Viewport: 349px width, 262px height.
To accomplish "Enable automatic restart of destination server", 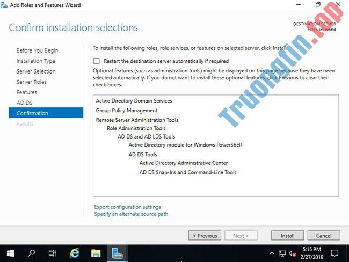I will [96, 61].
